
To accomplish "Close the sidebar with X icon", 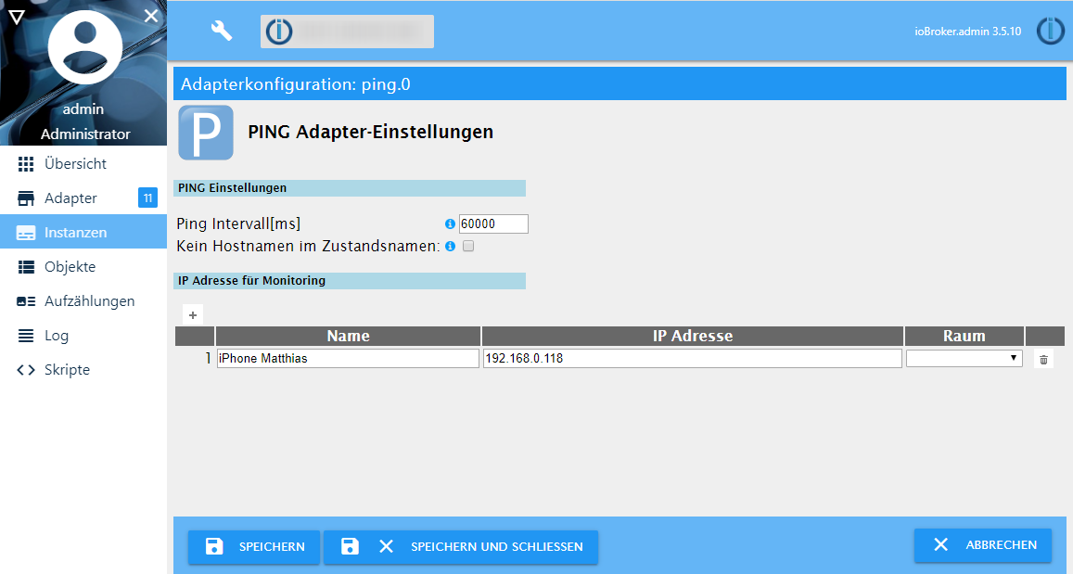I will (x=152, y=15).
